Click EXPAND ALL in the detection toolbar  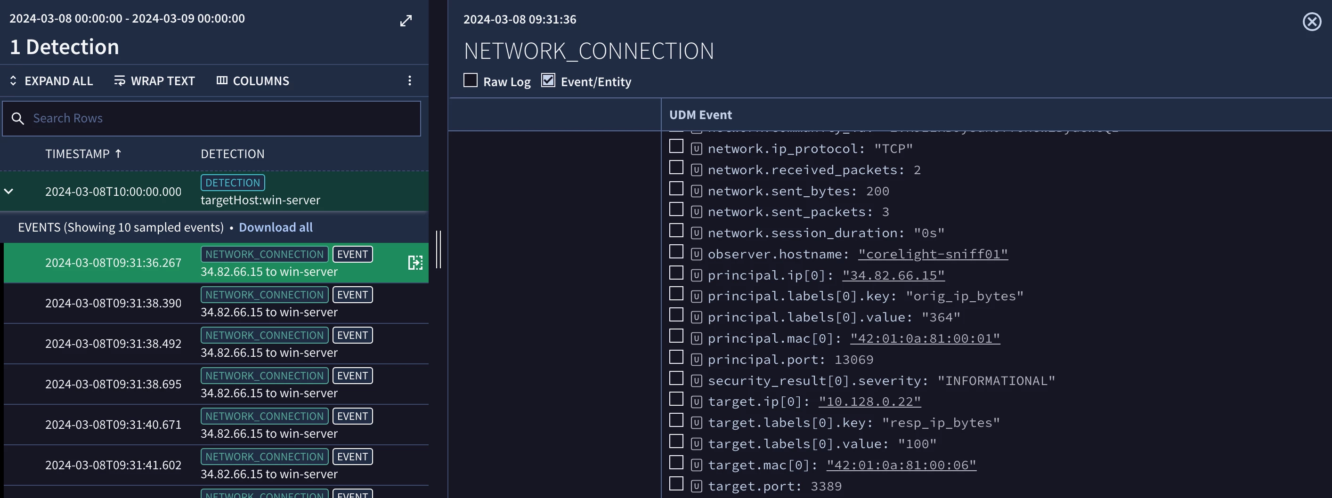point(51,81)
